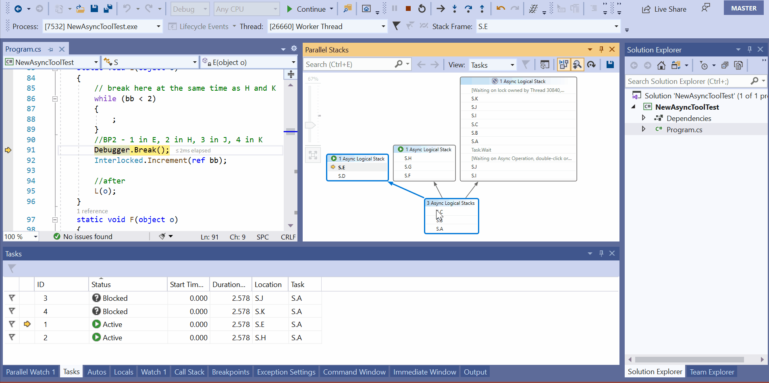The height and width of the screenshot is (383, 769).
Task: Open the View dropdown set to Tasks
Action: pos(493,65)
